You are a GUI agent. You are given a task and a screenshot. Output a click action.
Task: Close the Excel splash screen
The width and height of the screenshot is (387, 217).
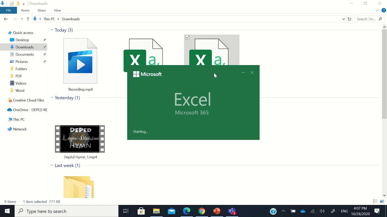252,73
